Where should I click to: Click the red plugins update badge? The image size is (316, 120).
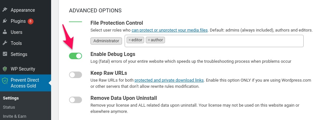[31, 21]
